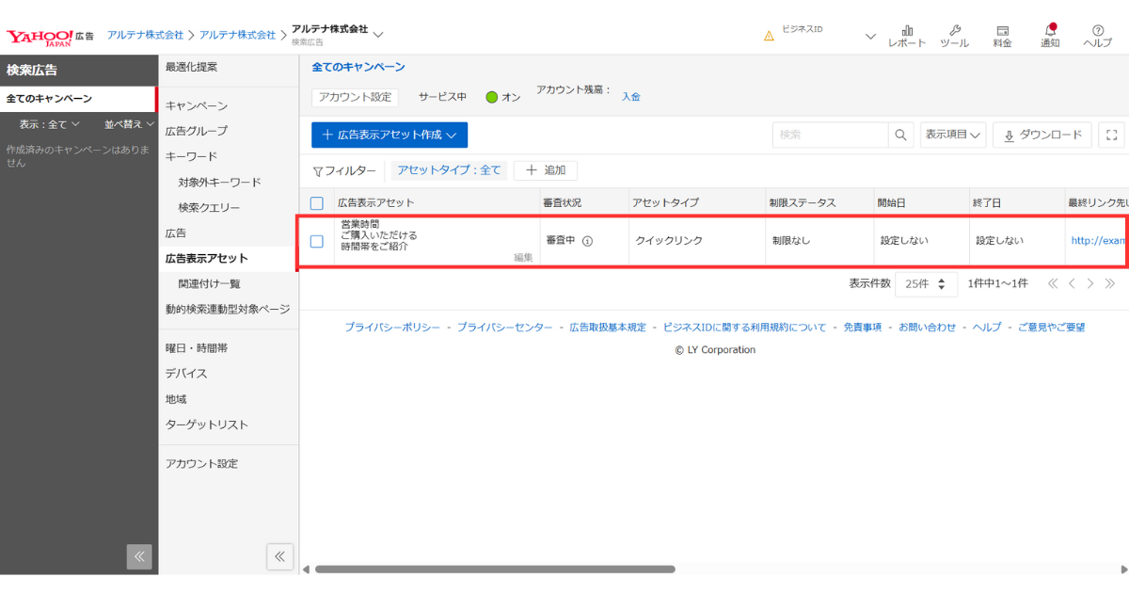Click the 入金 deposit link

pyautogui.click(x=630, y=97)
